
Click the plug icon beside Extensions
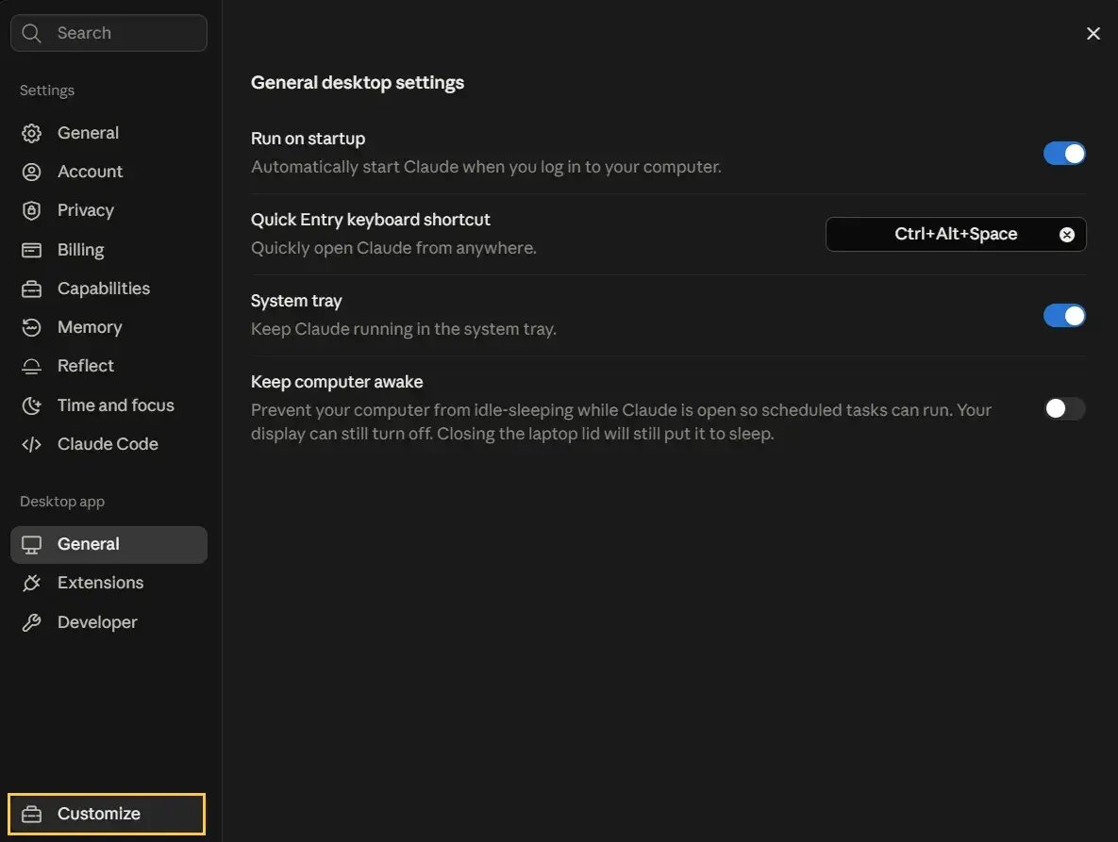31,584
